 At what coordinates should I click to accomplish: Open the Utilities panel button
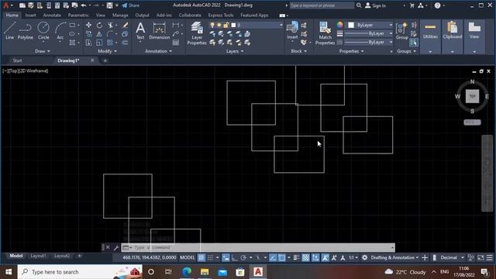tap(430, 36)
